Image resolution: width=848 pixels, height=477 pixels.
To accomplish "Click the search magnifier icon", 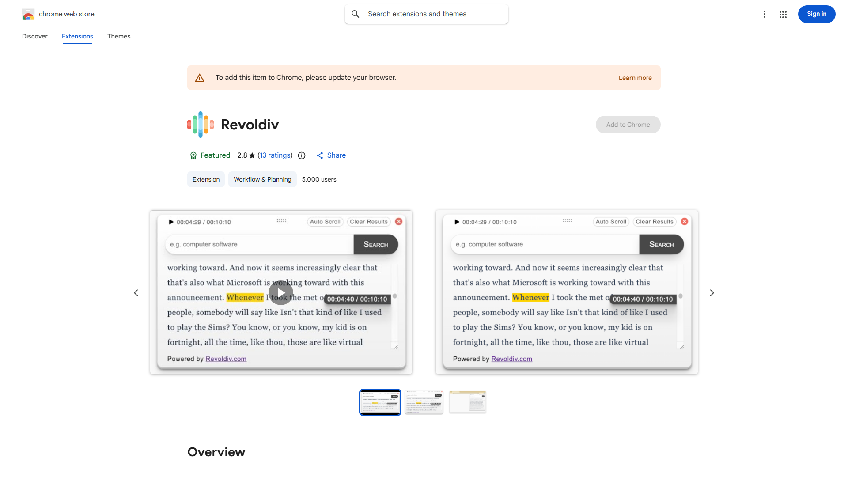I will [356, 14].
